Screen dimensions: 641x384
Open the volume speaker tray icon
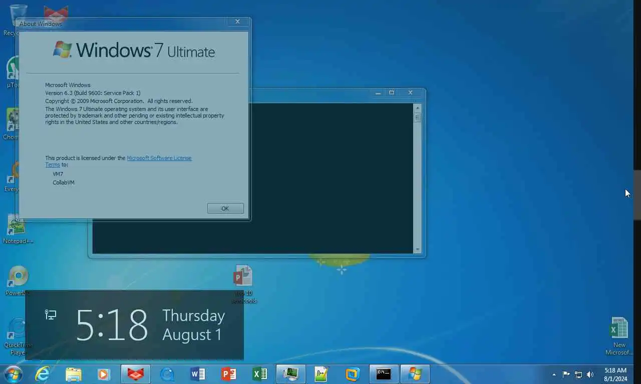tap(590, 374)
